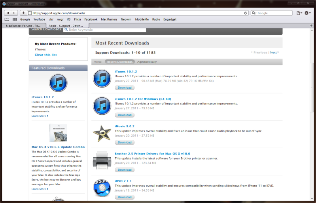The width and height of the screenshot is (316, 203).
Task: Go to Next downloads page
Action: click(274, 52)
